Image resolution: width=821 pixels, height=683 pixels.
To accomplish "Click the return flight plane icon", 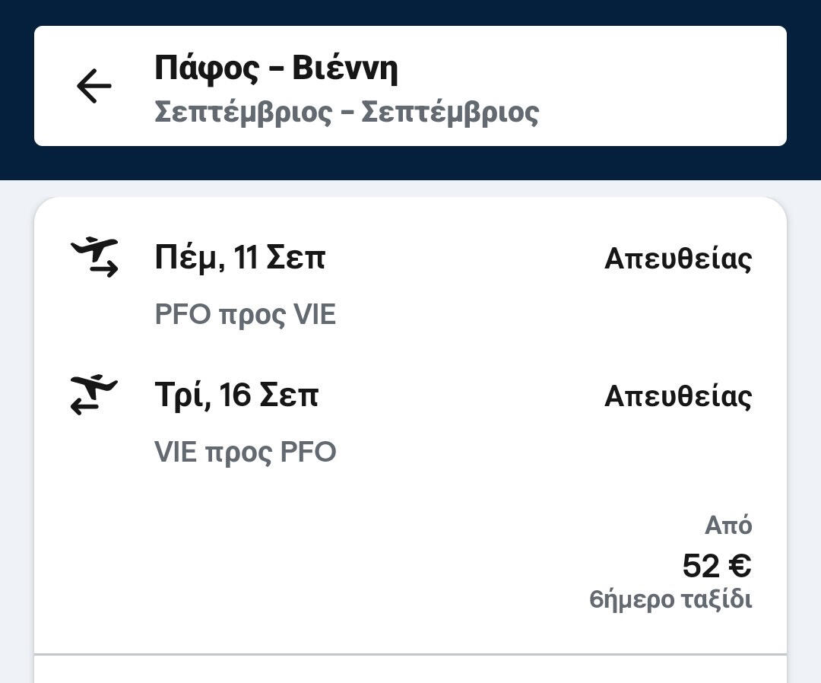I will 94,394.
